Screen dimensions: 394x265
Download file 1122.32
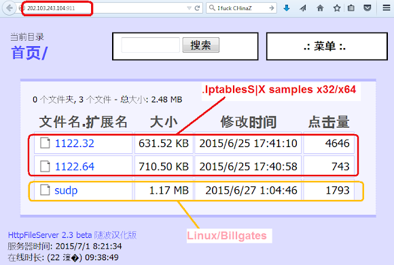pyautogui.click(x=74, y=144)
